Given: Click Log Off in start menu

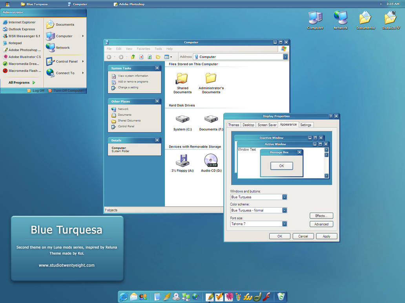Looking at the screenshot, I should coord(36,91).
